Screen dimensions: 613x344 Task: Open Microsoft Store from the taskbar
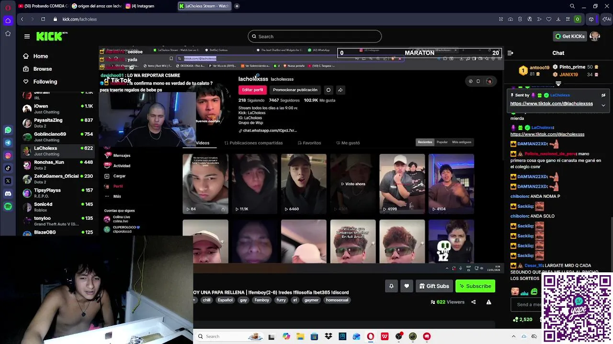(314, 336)
